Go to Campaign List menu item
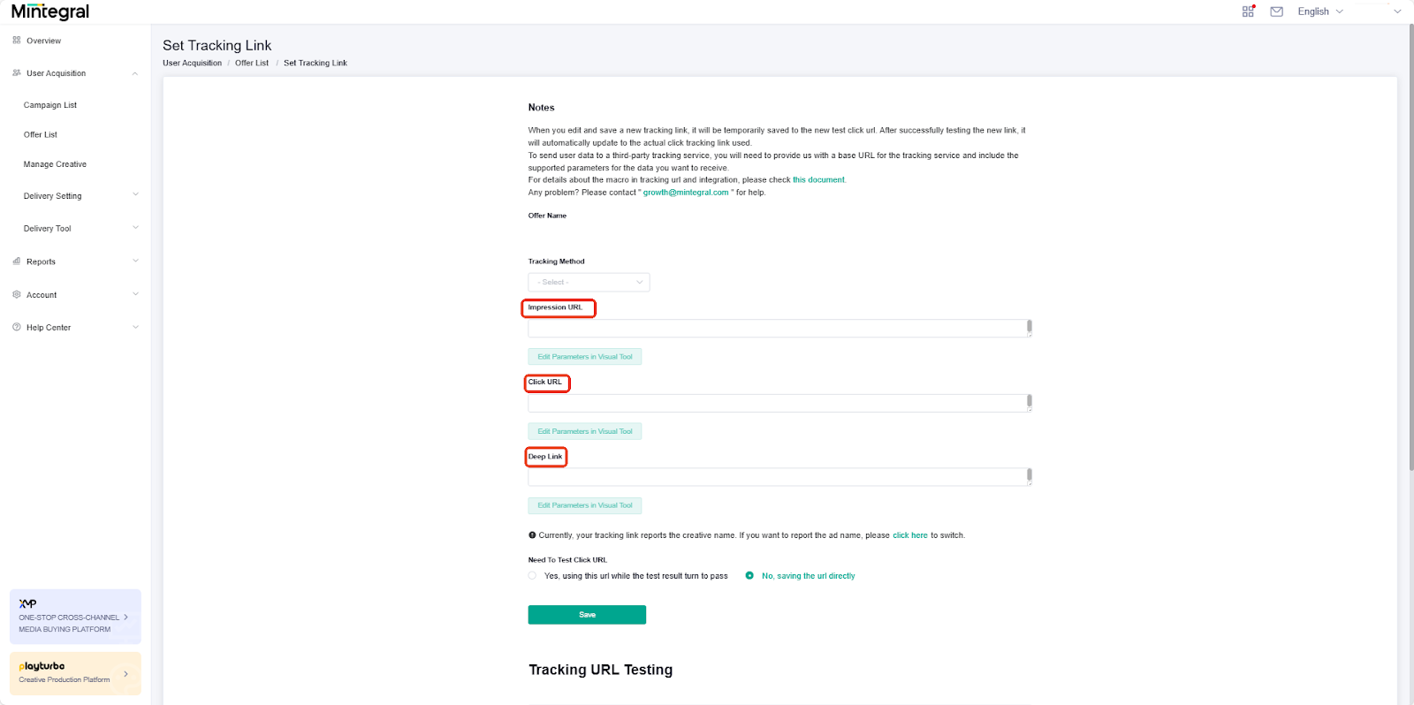Viewport: 1414px width, 705px height. click(50, 105)
